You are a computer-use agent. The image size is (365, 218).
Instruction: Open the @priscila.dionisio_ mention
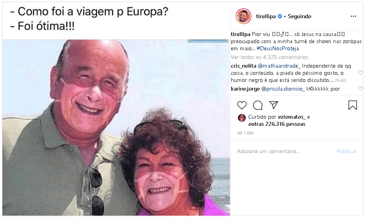pos(283,89)
